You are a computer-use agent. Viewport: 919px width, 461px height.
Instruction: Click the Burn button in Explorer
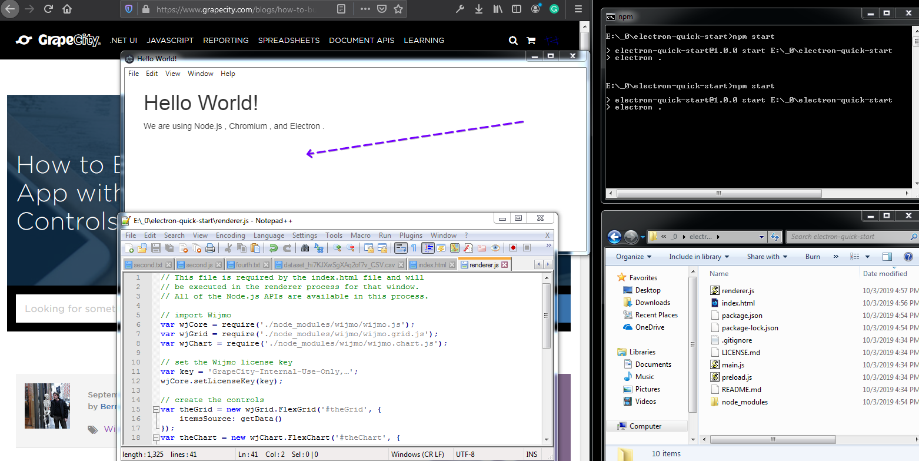(x=813, y=257)
